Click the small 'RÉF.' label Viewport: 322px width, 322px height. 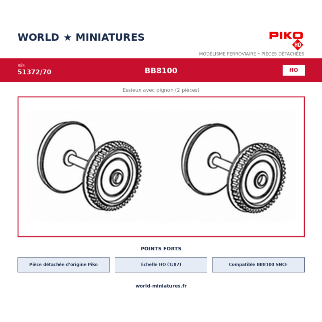coord(21,66)
